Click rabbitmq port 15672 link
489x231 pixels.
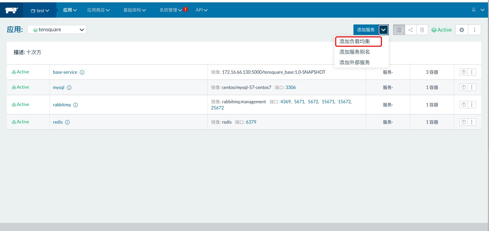click(x=345, y=102)
